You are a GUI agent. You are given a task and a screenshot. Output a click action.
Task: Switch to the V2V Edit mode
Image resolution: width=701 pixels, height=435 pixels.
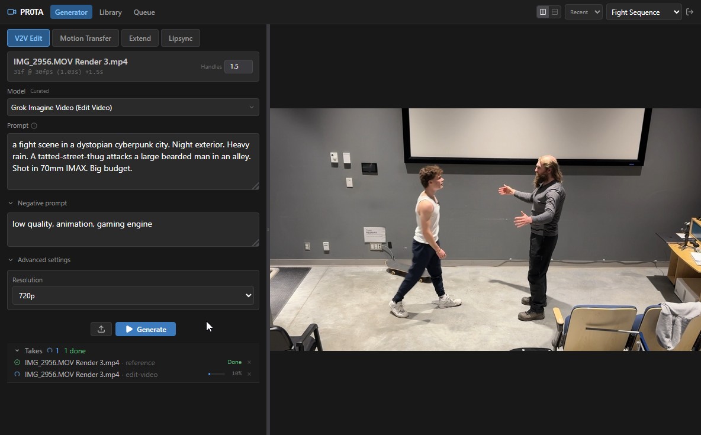28,37
